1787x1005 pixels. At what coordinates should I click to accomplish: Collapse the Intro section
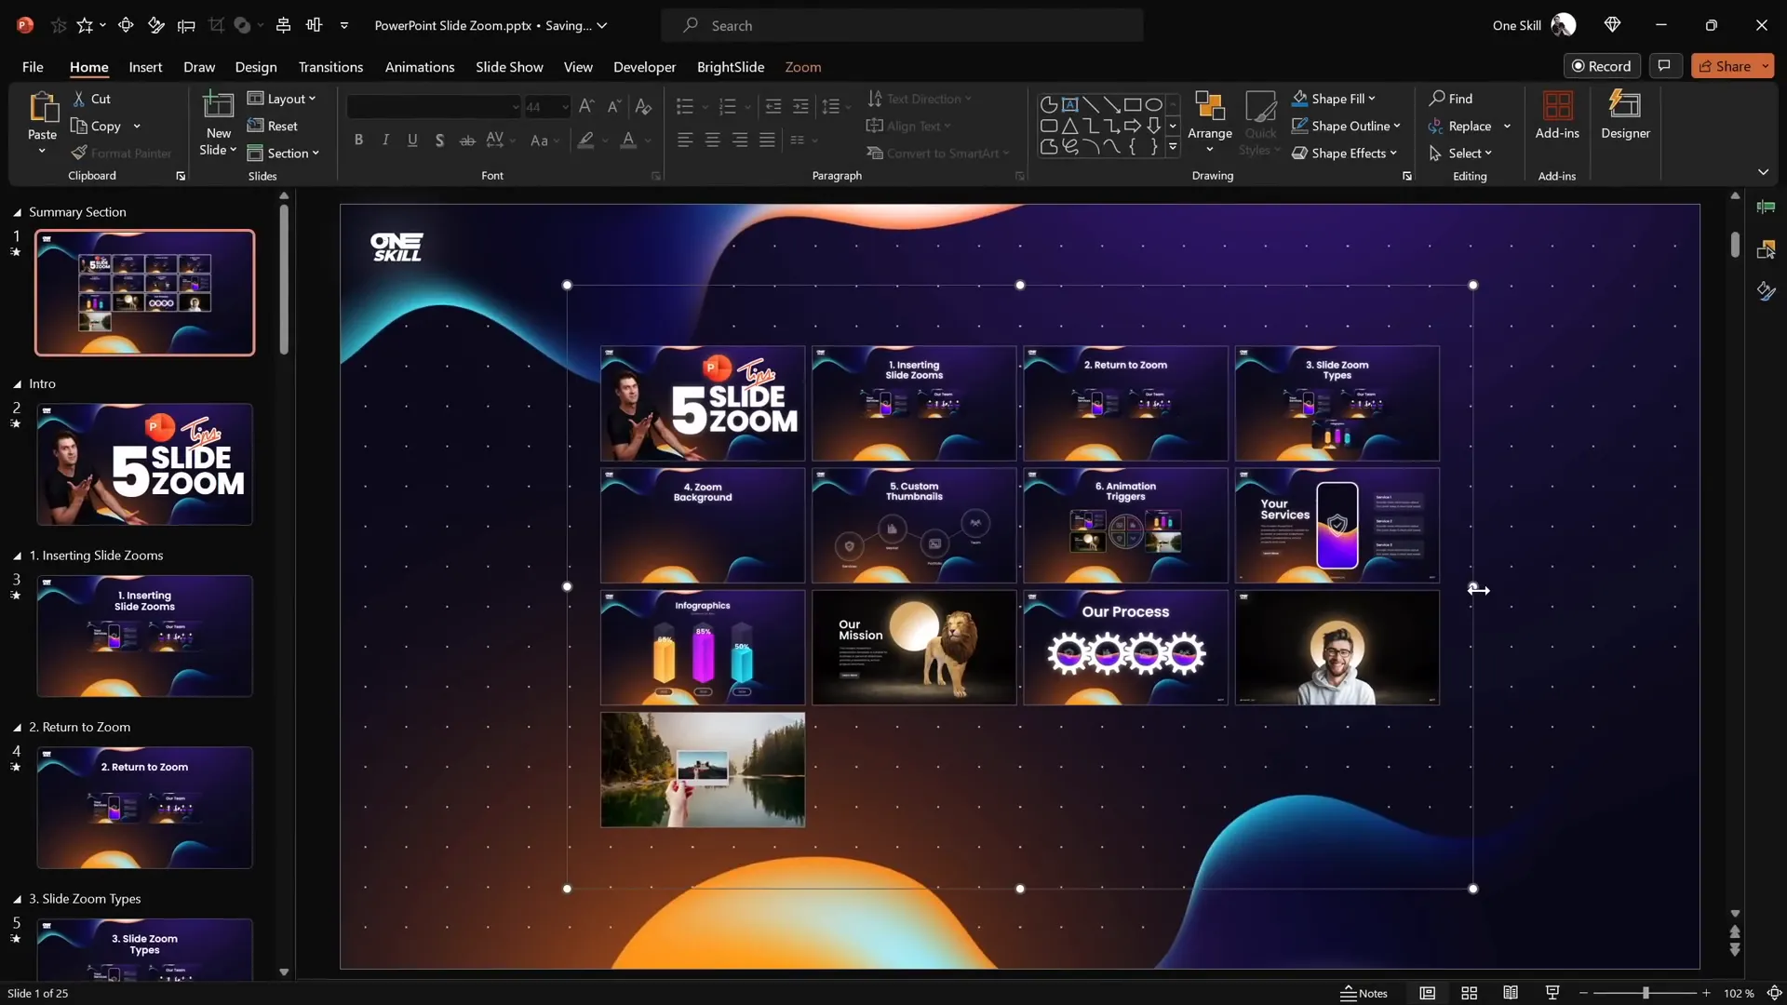pyautogui.click(x=17, y=384)
